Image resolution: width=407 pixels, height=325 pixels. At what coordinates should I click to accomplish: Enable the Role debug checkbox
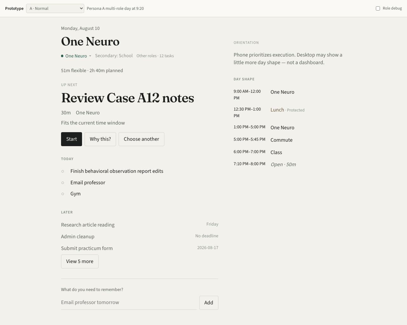pyautogui.click(x=378, y=9)
